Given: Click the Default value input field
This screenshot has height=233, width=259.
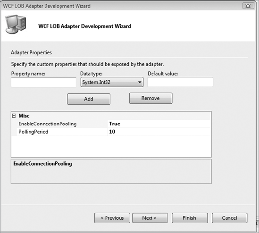Looking at the screenshot, I should point(180,82).
